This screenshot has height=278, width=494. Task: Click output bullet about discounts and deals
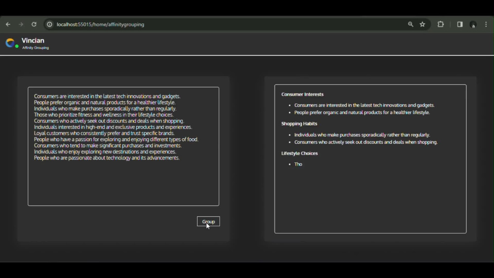(x=366, y=142)
